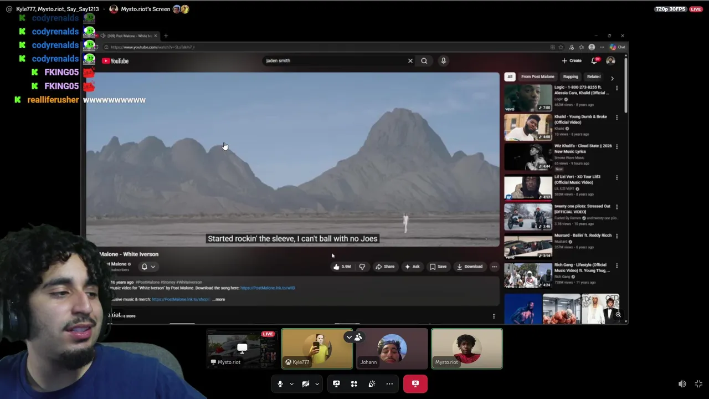This screenshot has width=709, height=399.
Task: Open Logic 1-800-273-8255 video thumbnail
Action: click(528, 98)
